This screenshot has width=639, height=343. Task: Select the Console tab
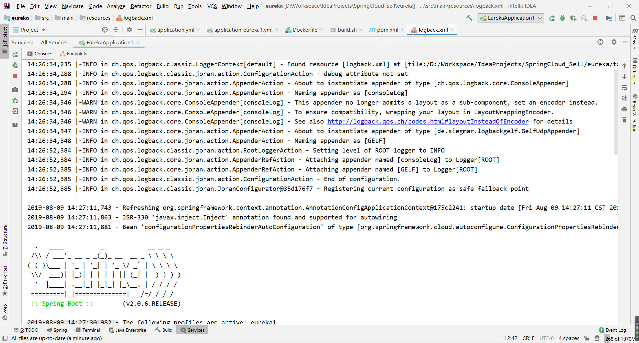coord(39,54)
